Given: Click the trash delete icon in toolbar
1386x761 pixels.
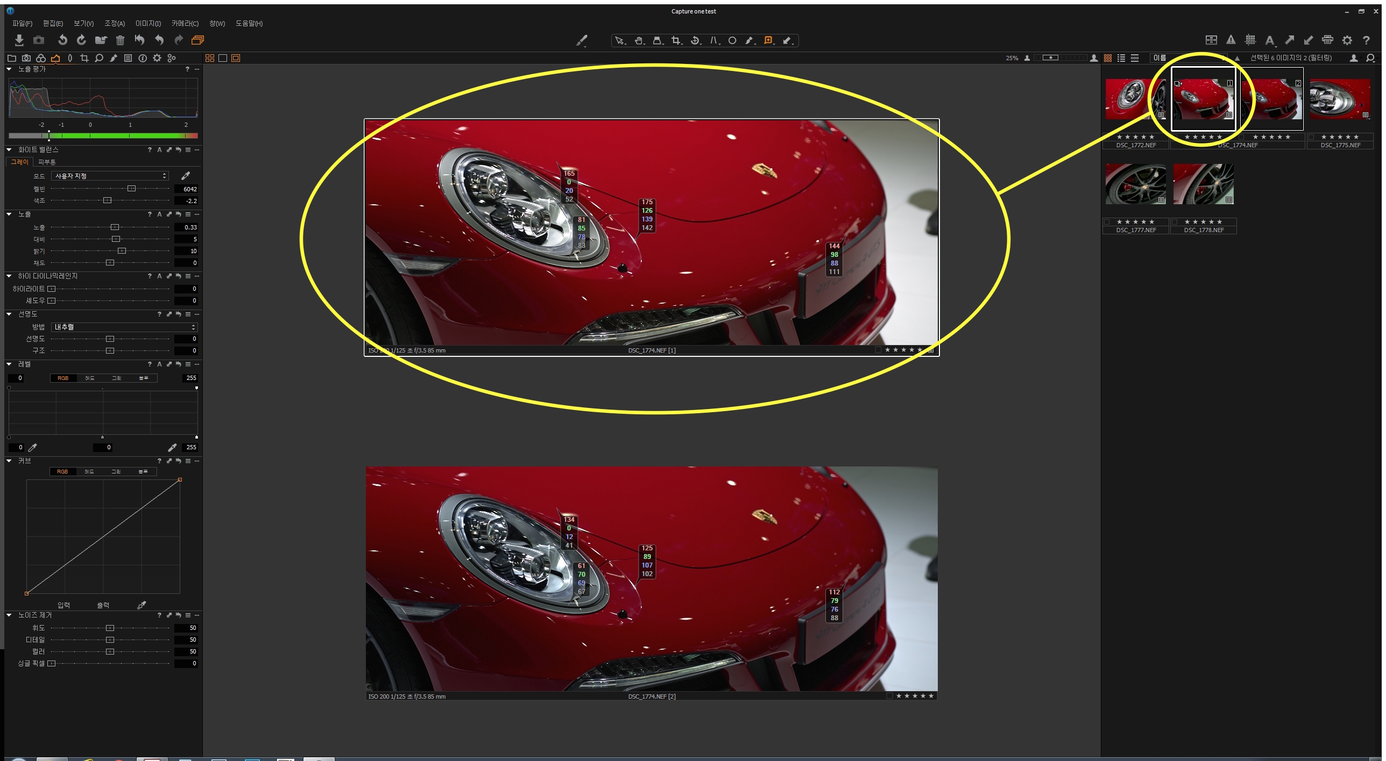Looking at the screenshot, I should [x=120, y=40].
